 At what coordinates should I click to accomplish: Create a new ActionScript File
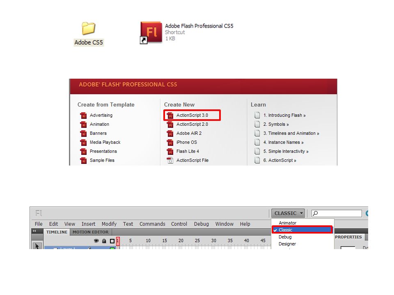click(192, 160)
